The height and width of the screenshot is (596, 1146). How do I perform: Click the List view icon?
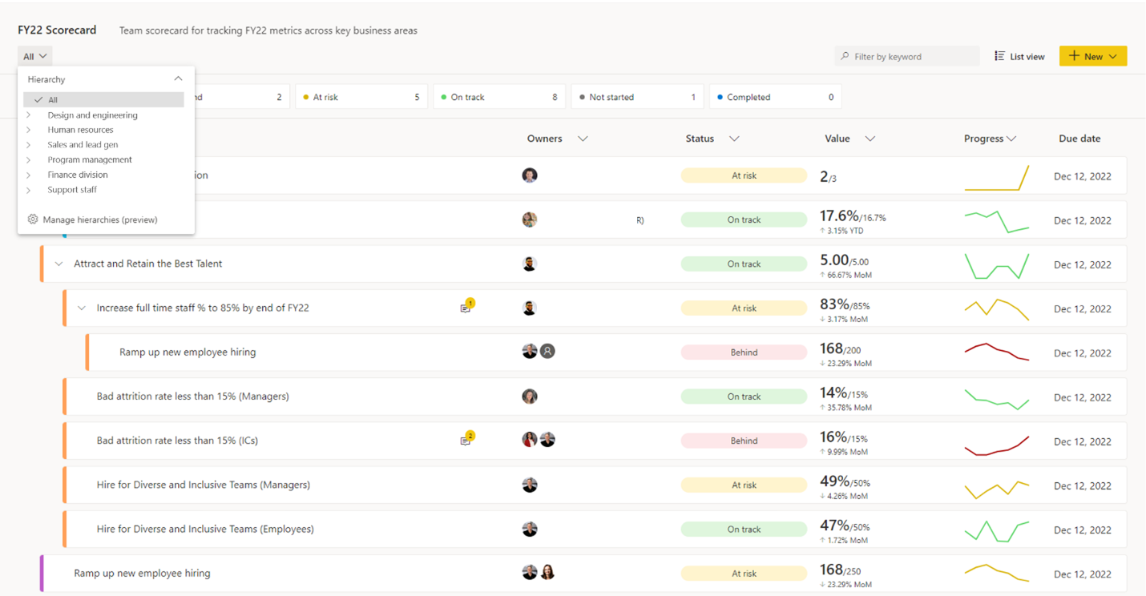(x=999, y=56)
